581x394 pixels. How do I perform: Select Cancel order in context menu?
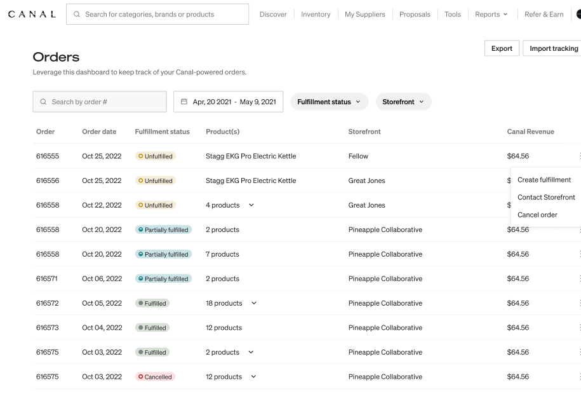click(537, 215)
